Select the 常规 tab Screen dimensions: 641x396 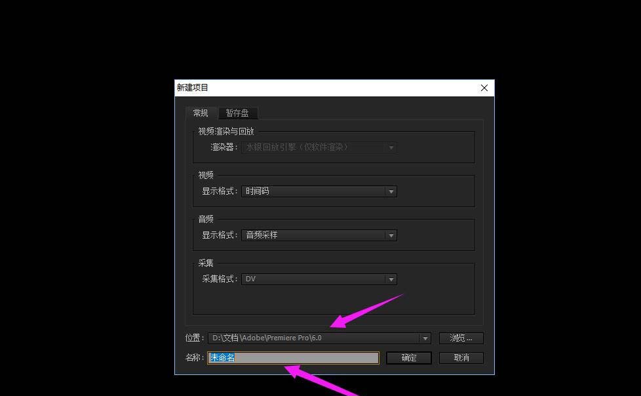(x=201, y=113)
